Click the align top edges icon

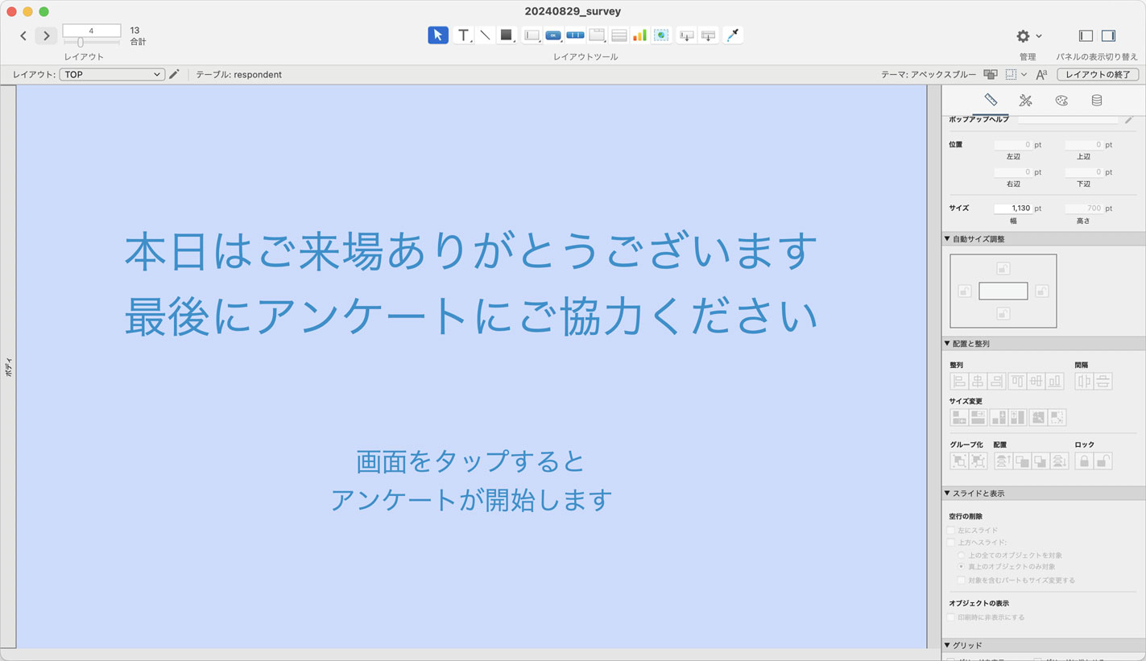click(1018, 382)
